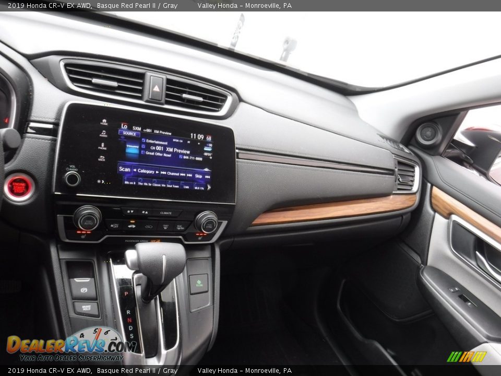
Task: Tap the Scan button
Action: 125,169
